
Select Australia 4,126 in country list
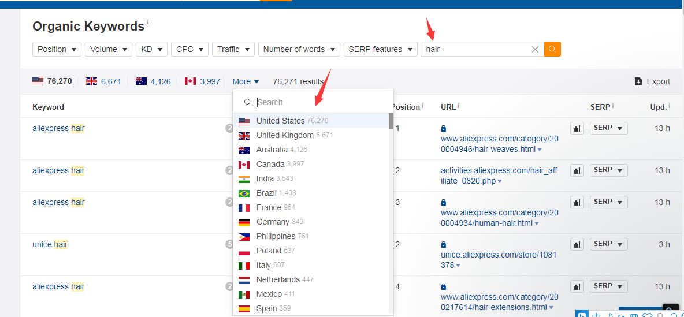(x=311, y=150)
